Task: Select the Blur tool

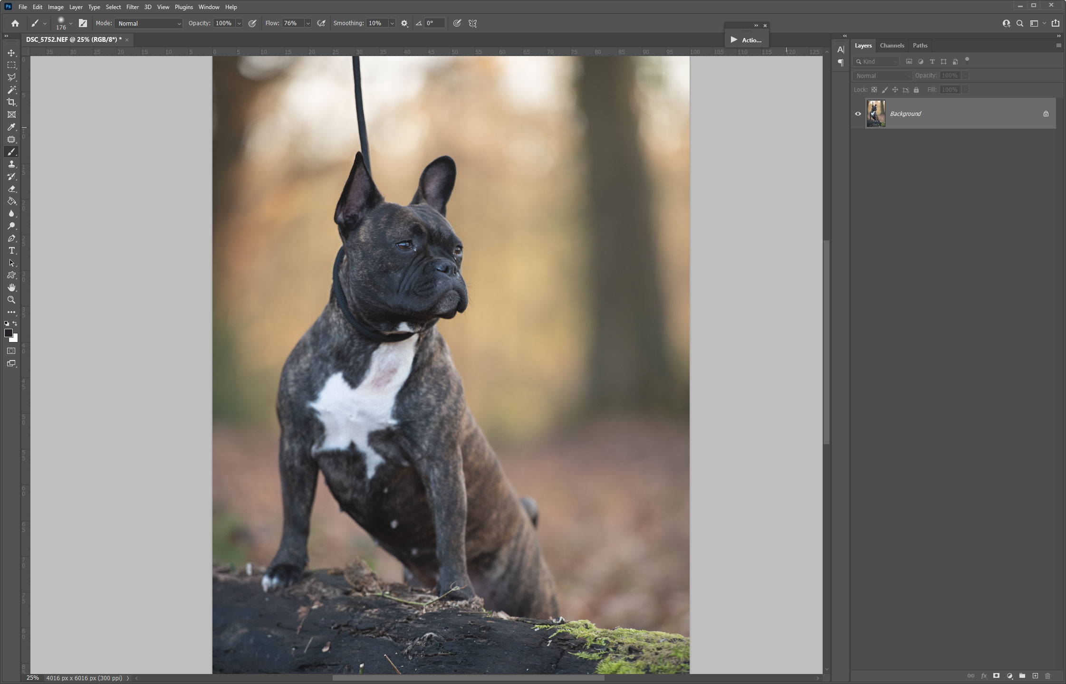Action: 11,213
